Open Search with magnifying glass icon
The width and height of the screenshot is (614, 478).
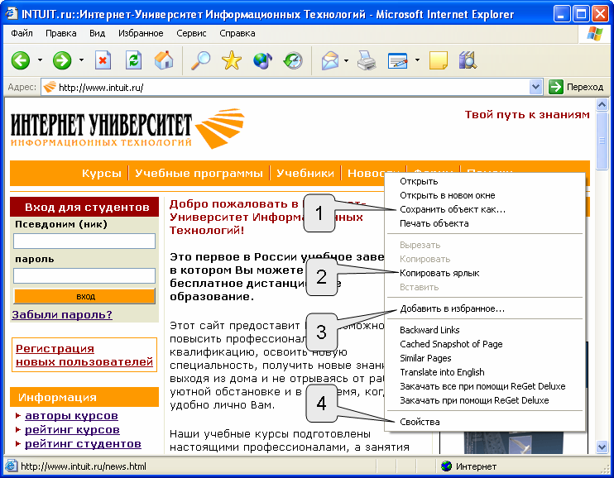[x=200, y=60]
